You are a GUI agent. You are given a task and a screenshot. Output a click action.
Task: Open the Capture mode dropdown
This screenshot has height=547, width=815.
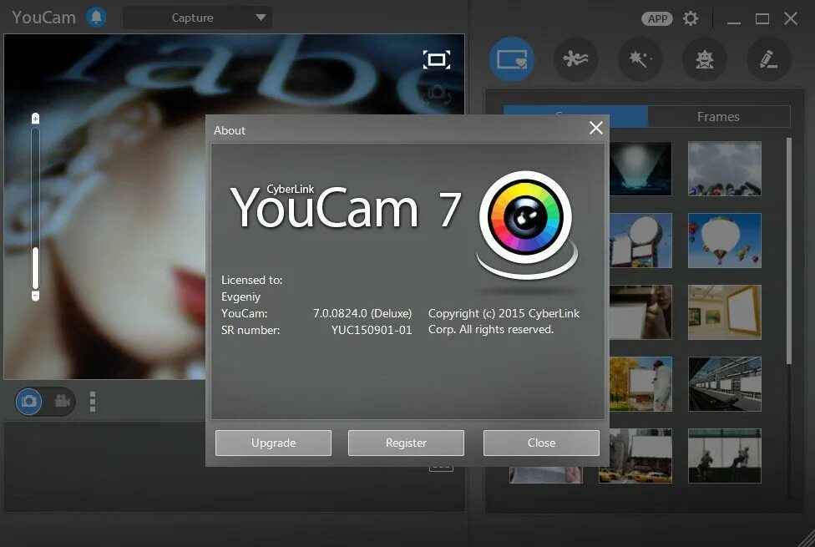click(198, 18)
